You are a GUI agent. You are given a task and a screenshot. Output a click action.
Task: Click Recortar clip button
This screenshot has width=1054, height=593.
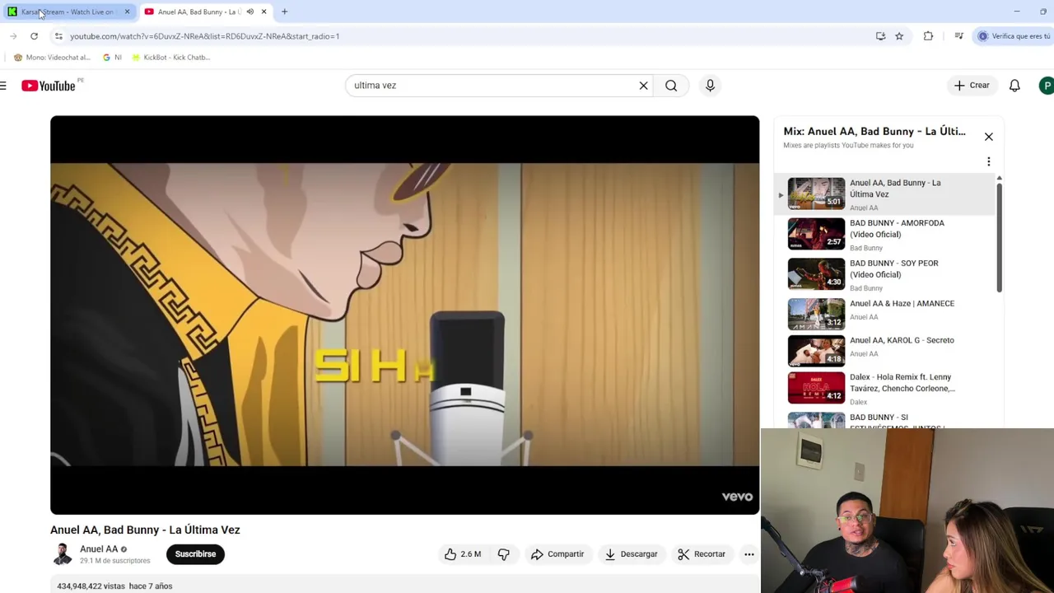click(702, 554)
